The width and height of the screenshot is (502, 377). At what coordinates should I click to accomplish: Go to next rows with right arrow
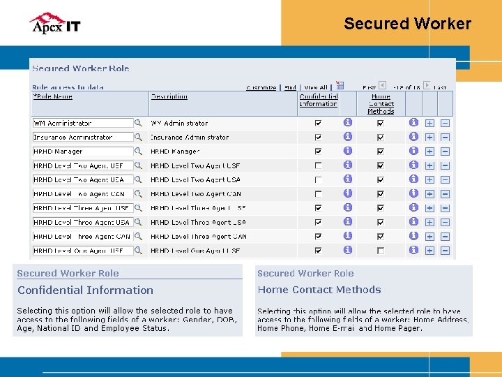coord(427,85)
